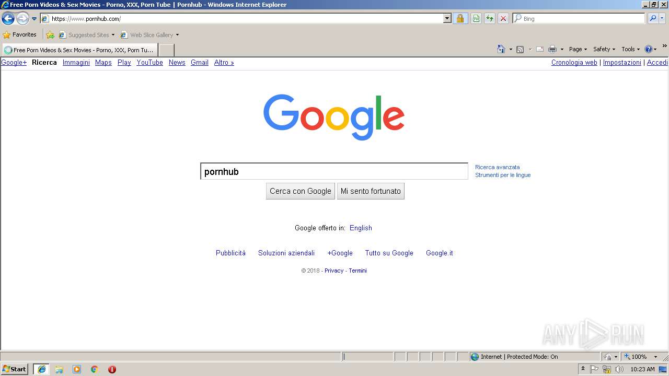
Task: Click the security lock icon in address bar
Action: (x=460, y=19)
